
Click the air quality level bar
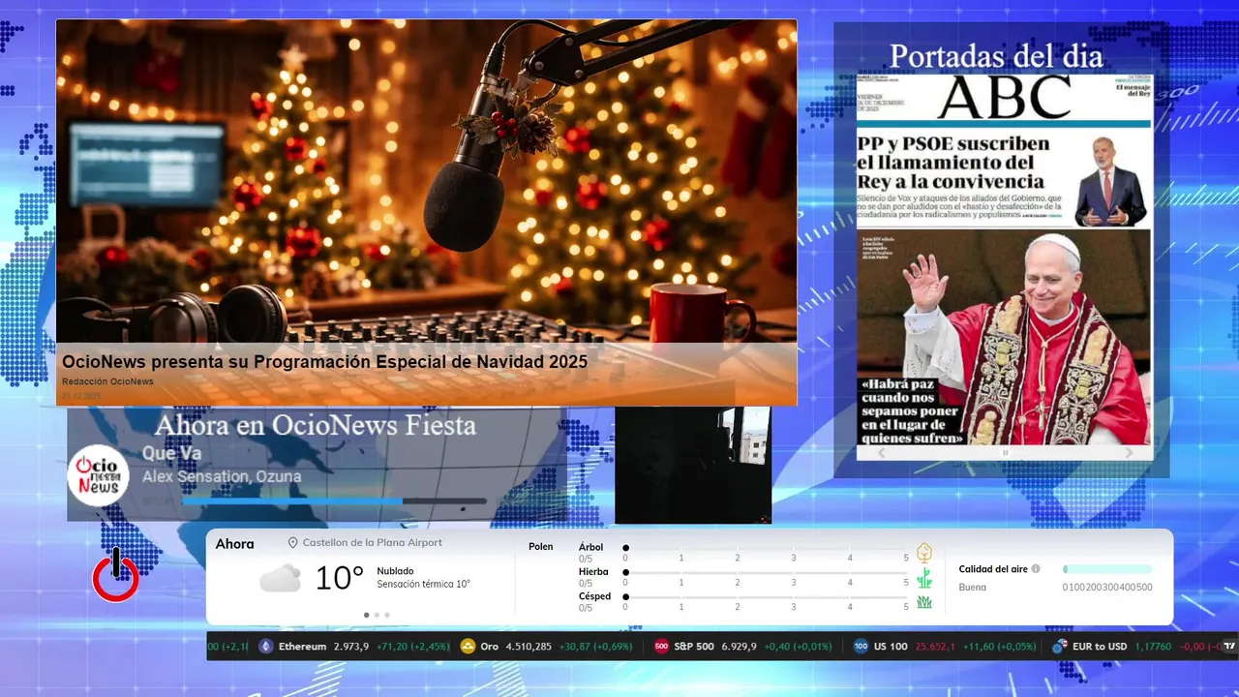pos(1107,569)
